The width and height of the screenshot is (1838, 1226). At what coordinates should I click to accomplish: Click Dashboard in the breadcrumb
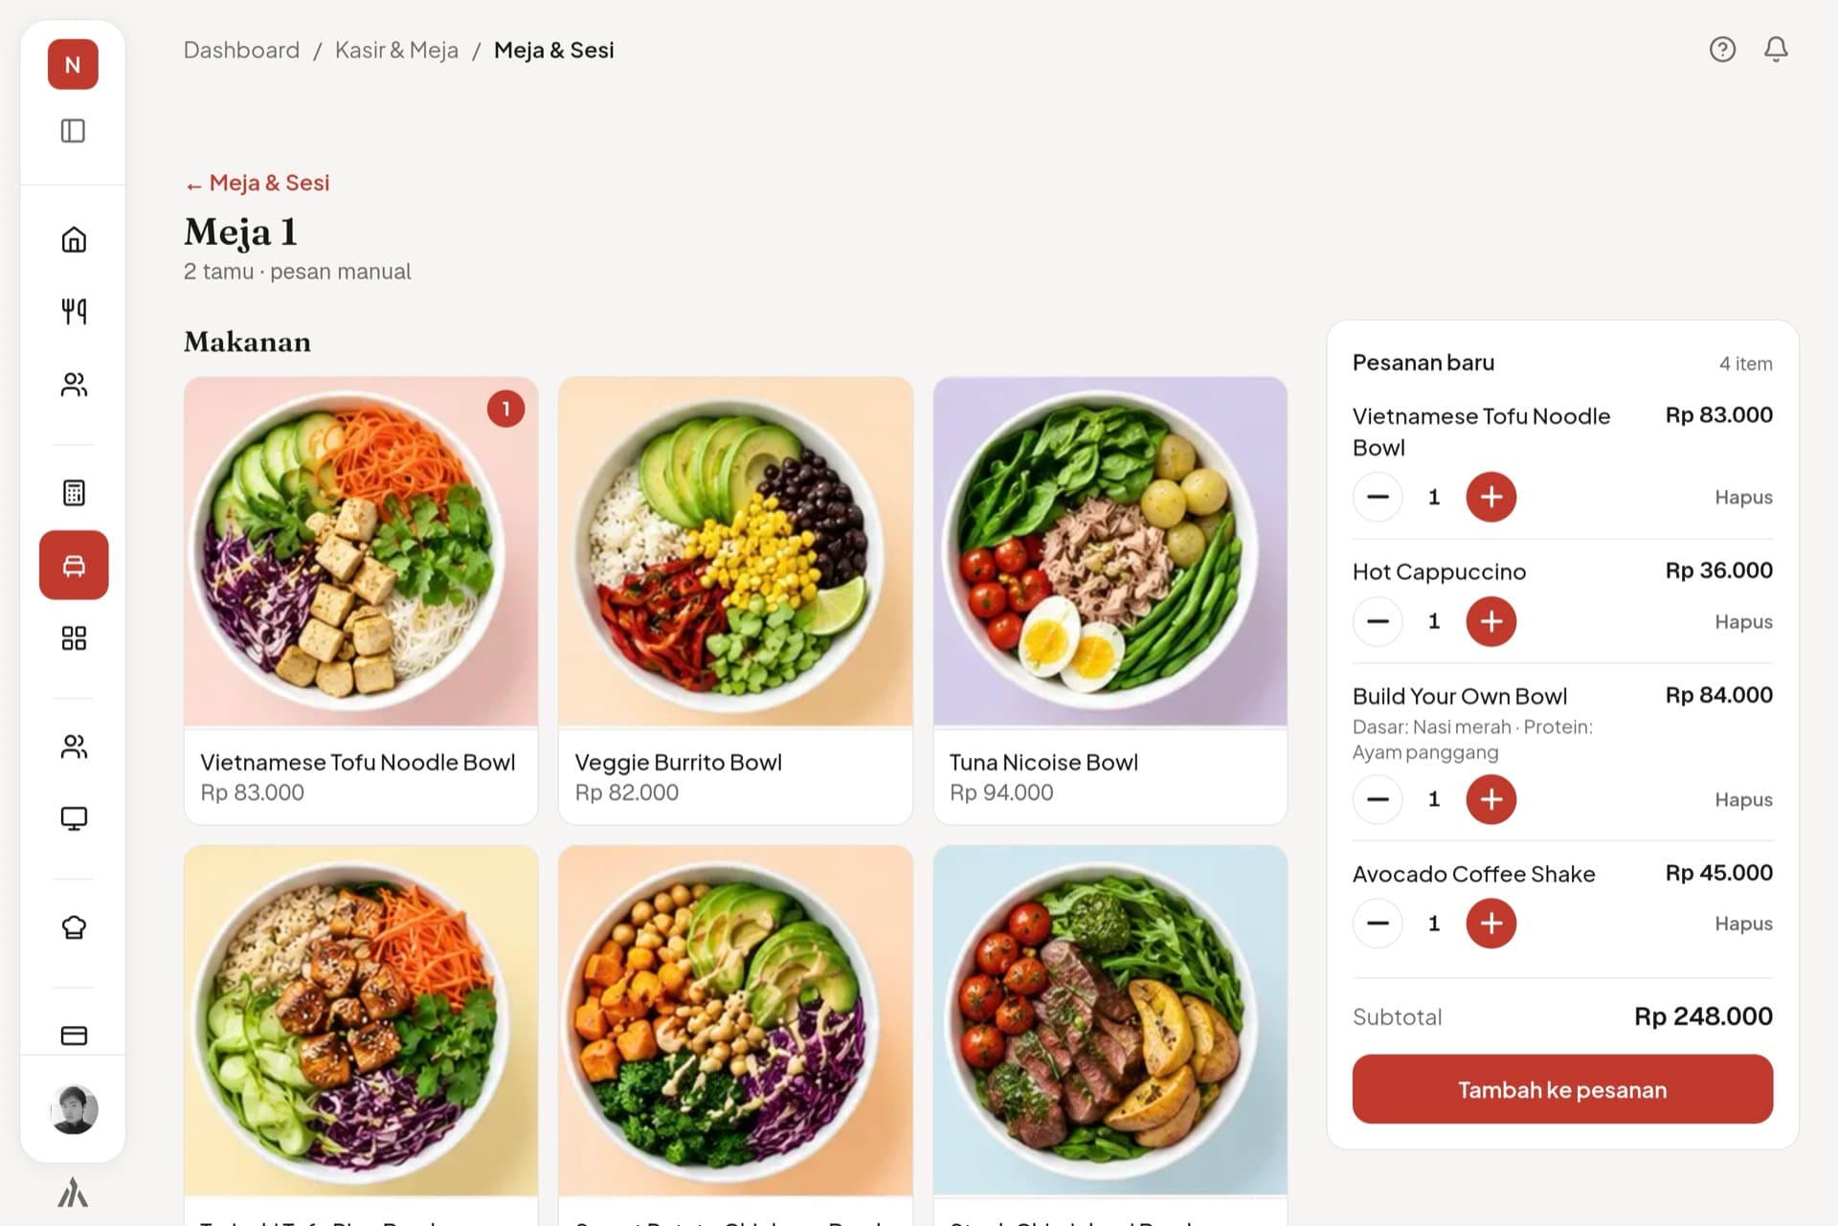pos(241,50)
